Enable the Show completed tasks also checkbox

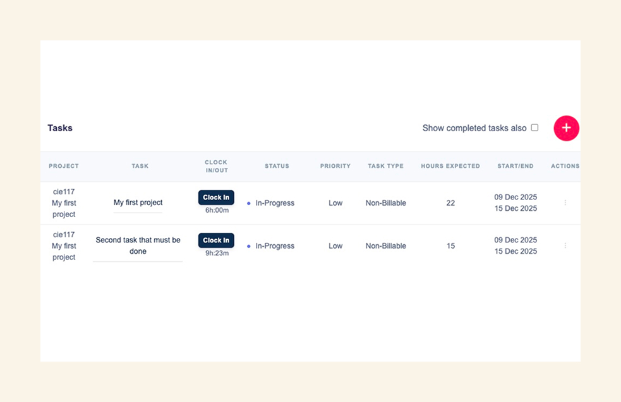pos(534,127)
